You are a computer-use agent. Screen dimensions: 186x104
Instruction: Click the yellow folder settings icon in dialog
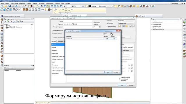pyautogui.click(x=127, y=26)
